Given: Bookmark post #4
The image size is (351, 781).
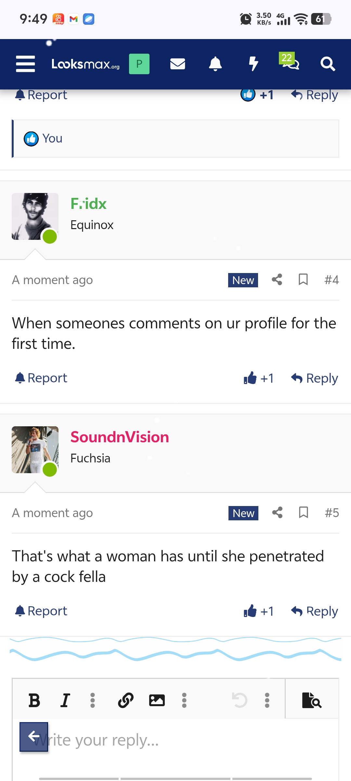Looking at the screenshot, I should [x=303, y=280].
